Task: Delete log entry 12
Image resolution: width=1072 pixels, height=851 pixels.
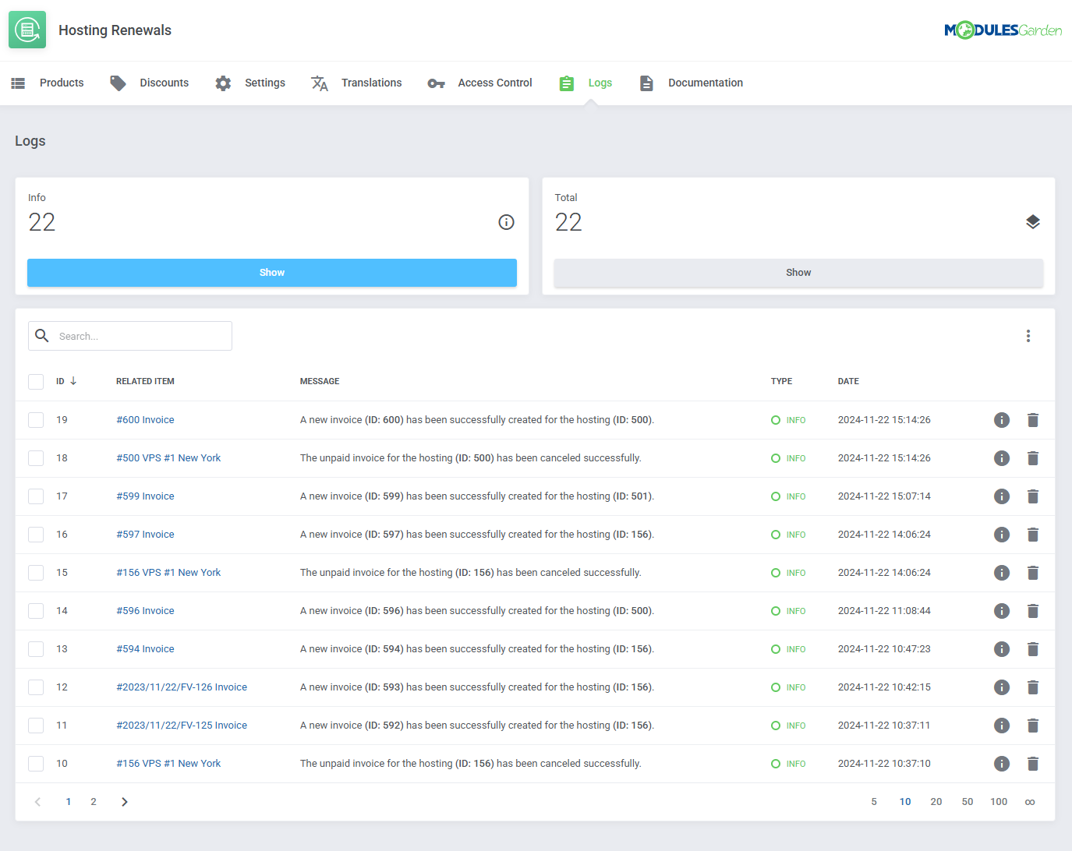Action: coord(1033,687)
